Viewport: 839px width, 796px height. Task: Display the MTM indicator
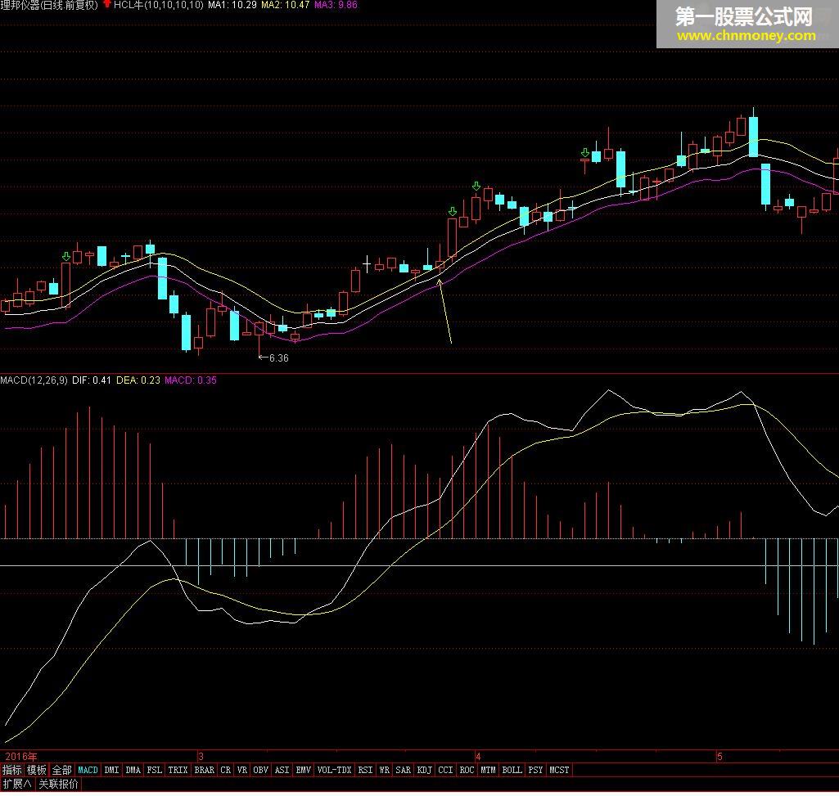(x=488, y=770)
